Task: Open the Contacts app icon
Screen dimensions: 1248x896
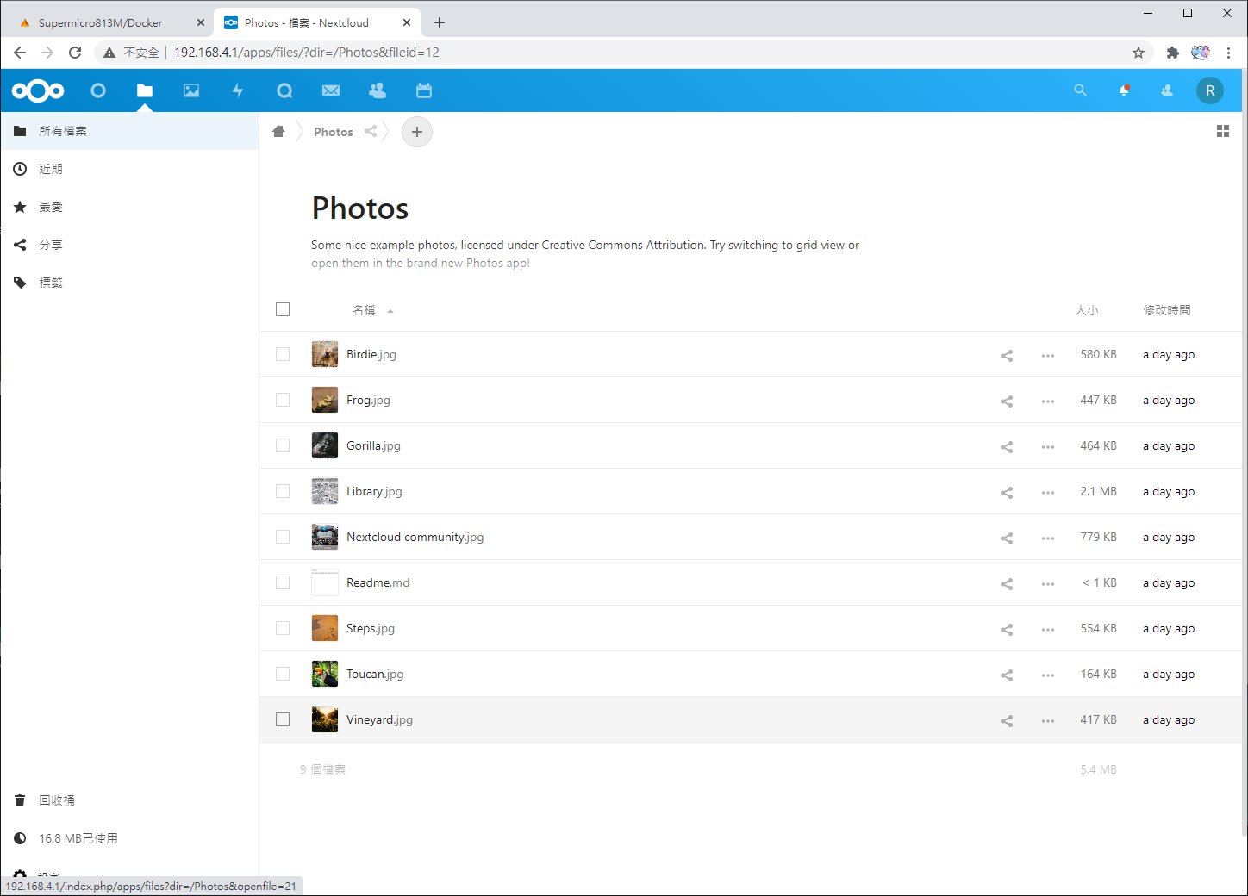Action: [378, 90]
